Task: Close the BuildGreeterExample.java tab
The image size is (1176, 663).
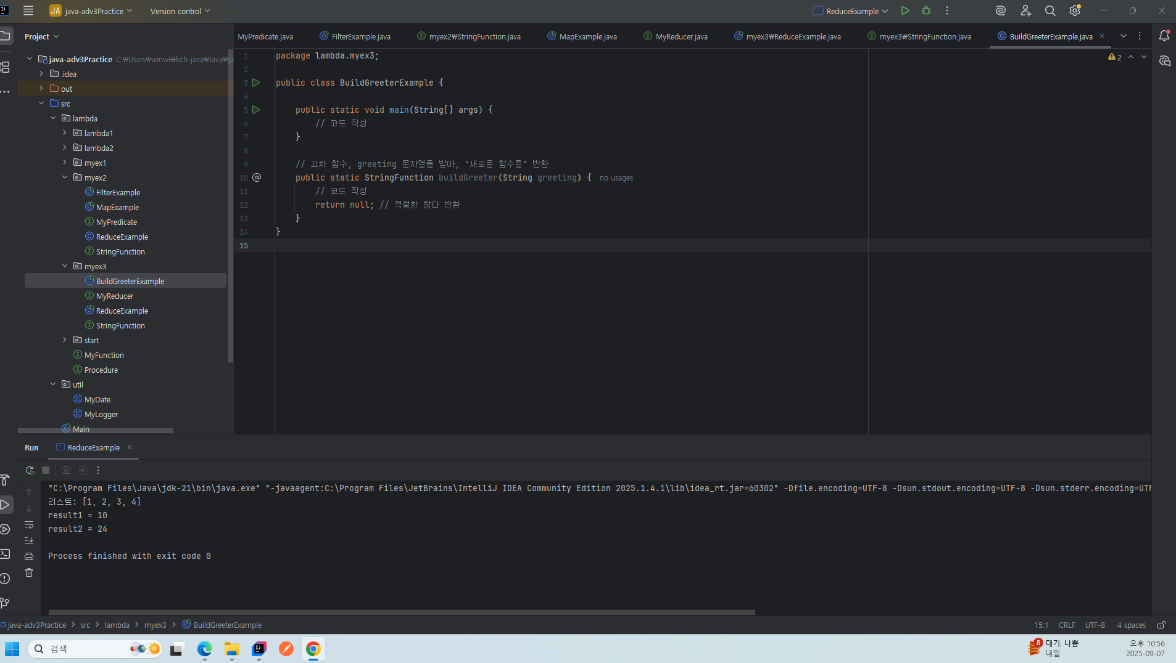Action: (1102, 36)
